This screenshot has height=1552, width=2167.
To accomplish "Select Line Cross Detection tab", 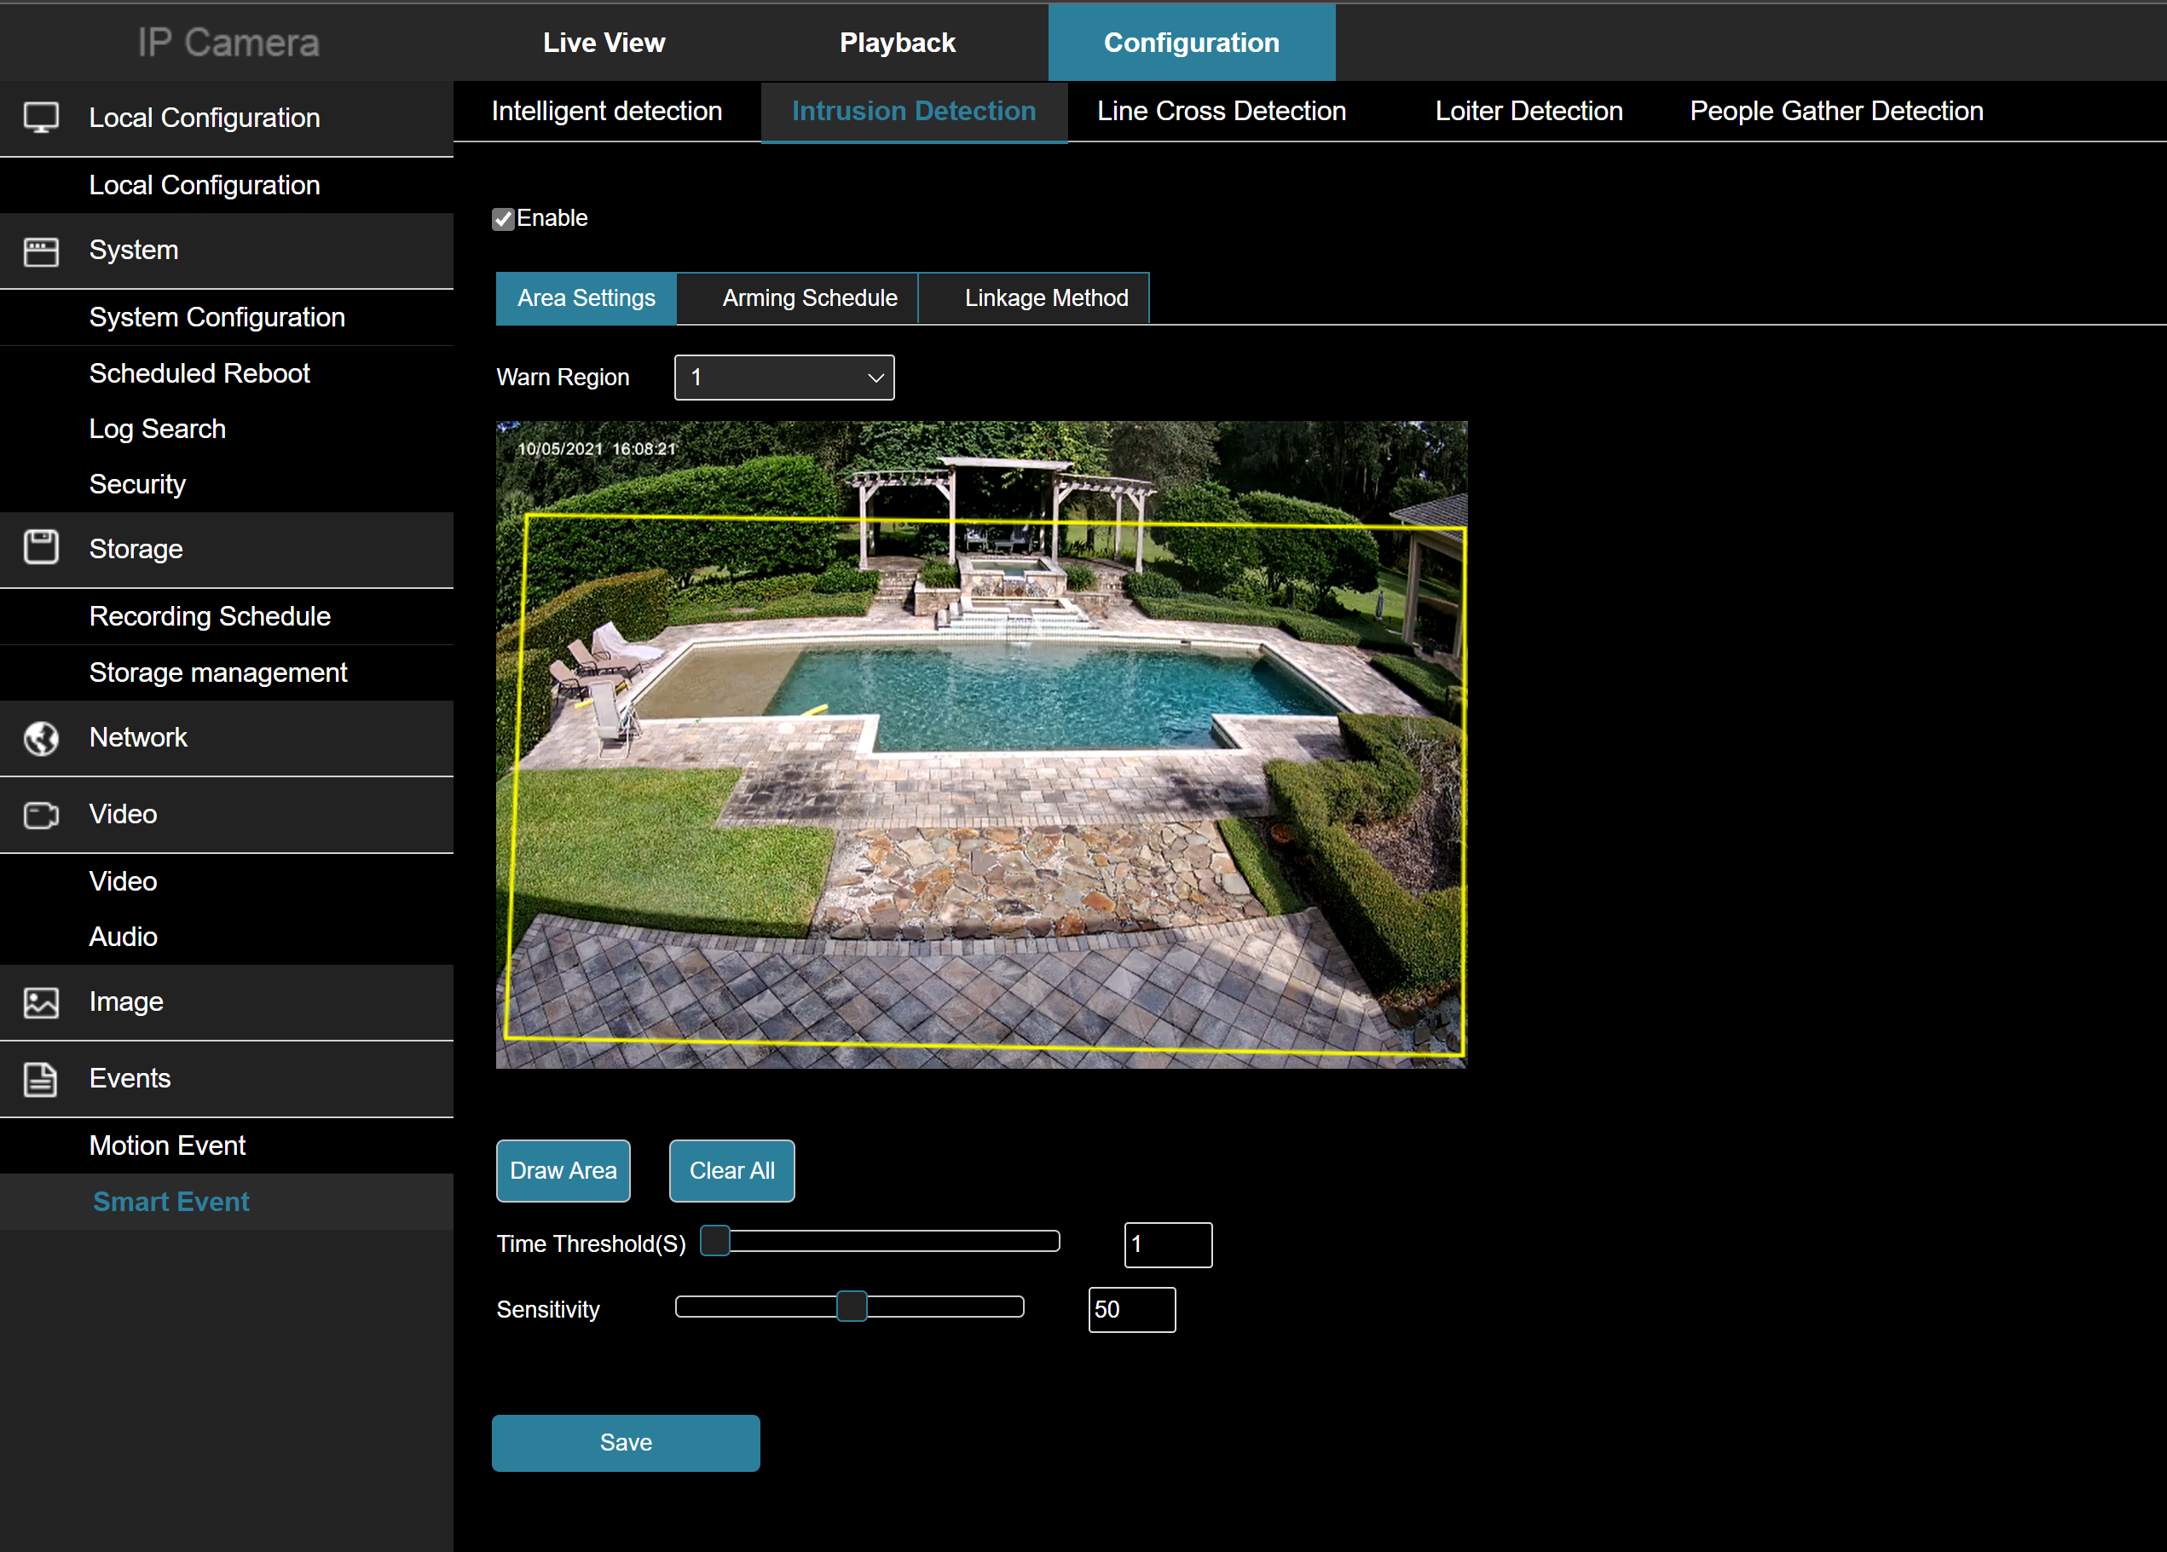I will (1220, 111).
